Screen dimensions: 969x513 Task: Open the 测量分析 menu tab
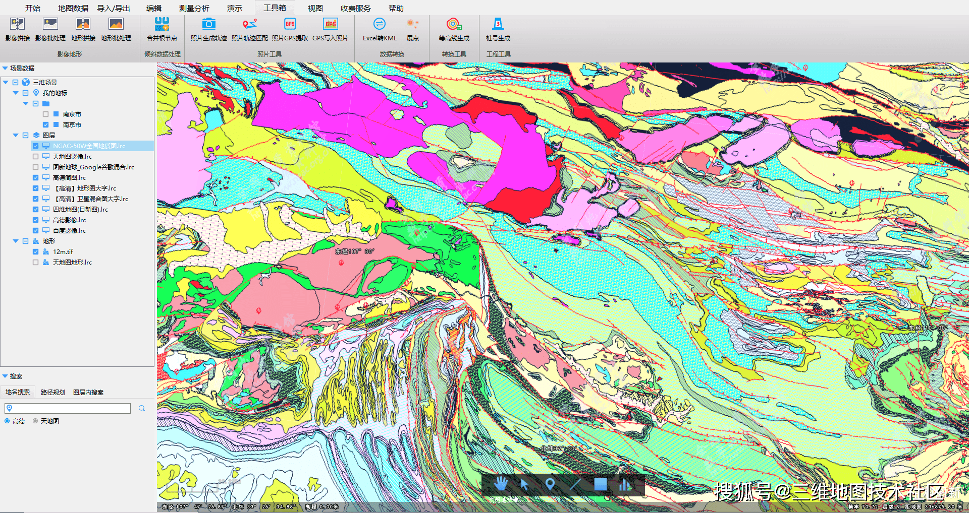(x=194, y=8)
